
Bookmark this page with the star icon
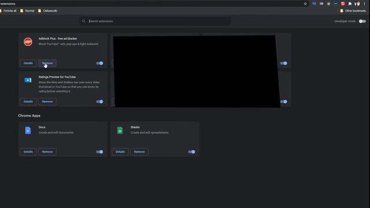305,3
